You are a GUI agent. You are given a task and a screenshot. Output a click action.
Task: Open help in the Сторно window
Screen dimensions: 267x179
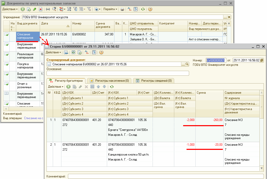point(101,52)
